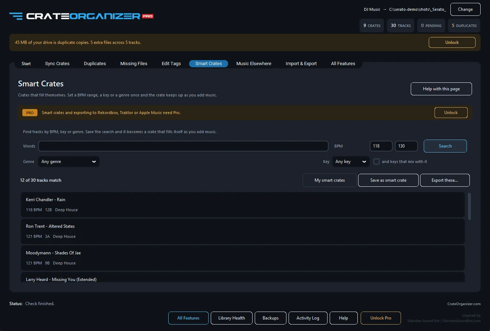Click Change library folder button
Screen dimensions: 490x331
(465, 9)
